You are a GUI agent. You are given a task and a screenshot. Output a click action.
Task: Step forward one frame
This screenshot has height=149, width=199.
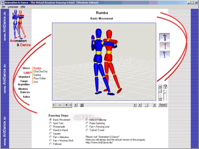click(70, 105)
